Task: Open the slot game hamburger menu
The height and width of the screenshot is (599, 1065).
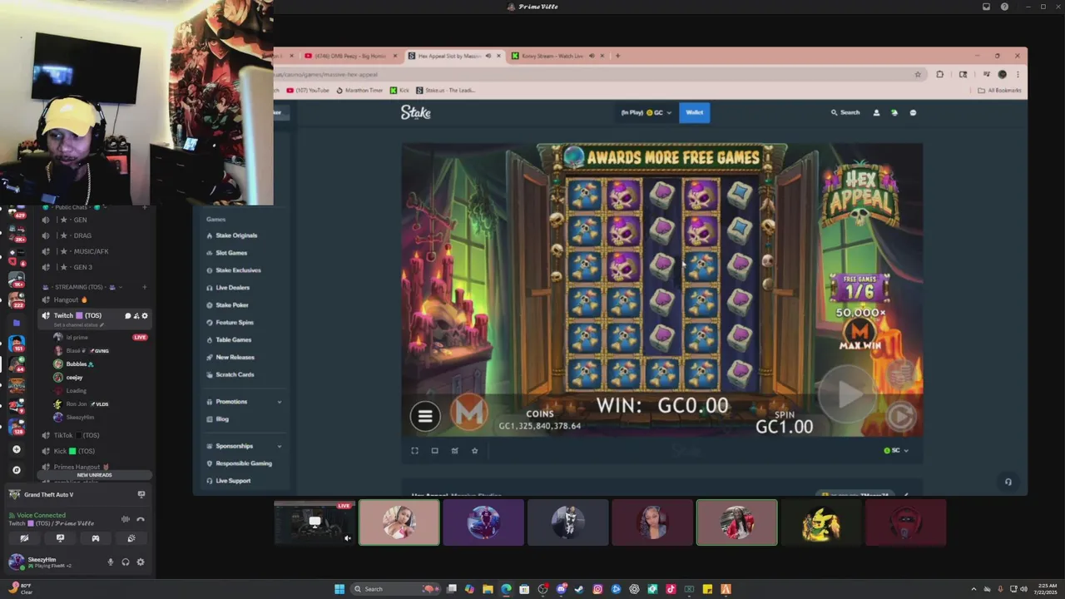Action: [425, 416]
